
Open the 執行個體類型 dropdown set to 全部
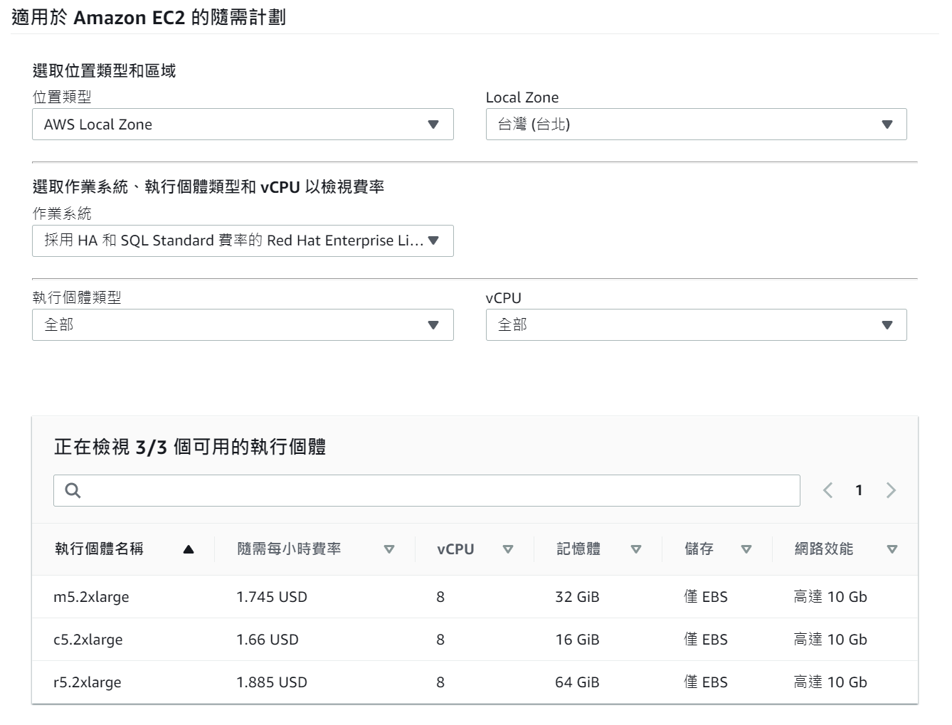tap(243, 324)
